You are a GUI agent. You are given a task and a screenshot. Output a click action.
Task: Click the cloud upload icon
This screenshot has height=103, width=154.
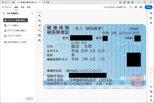pos(136,7)
